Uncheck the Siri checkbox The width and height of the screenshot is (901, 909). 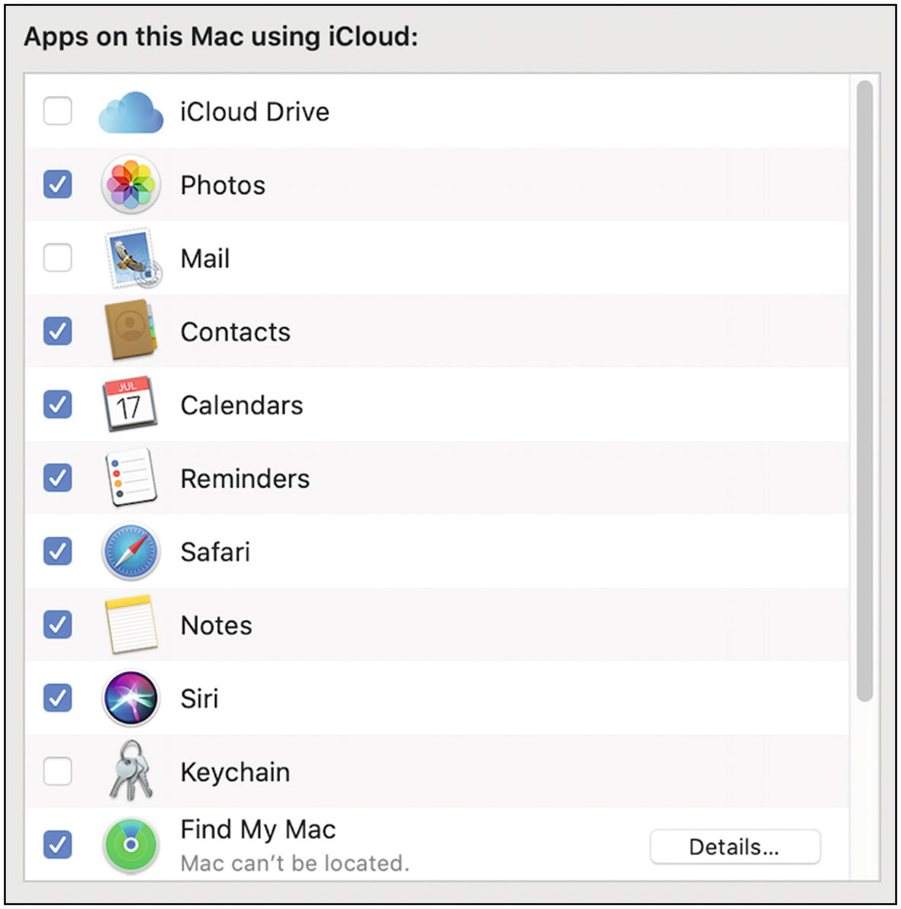(57, 698)
